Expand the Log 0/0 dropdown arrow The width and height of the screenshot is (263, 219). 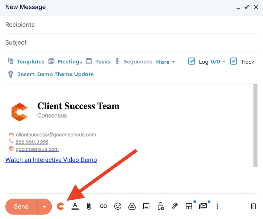224,62
